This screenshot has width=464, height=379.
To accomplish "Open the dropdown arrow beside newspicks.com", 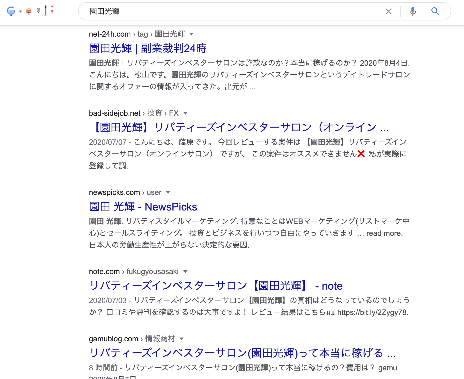I will tap(168, 192).
